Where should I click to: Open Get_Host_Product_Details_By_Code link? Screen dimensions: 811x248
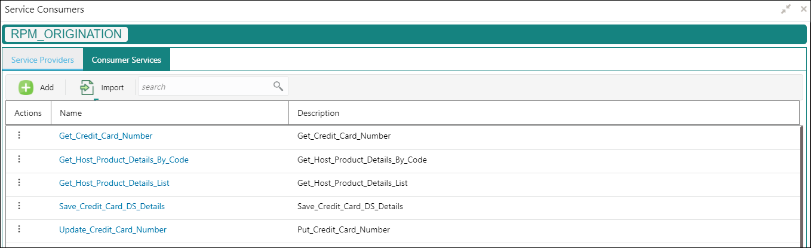click(x=124, y=160)
